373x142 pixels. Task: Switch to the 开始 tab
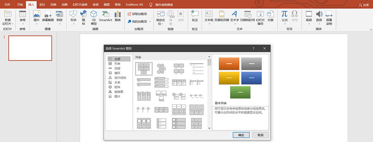(x=20, y=5)
